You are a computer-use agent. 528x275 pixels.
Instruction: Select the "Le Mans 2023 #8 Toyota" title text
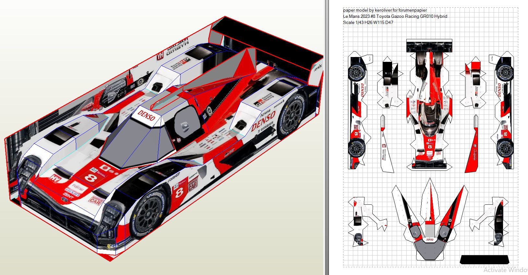click(395, 16)
